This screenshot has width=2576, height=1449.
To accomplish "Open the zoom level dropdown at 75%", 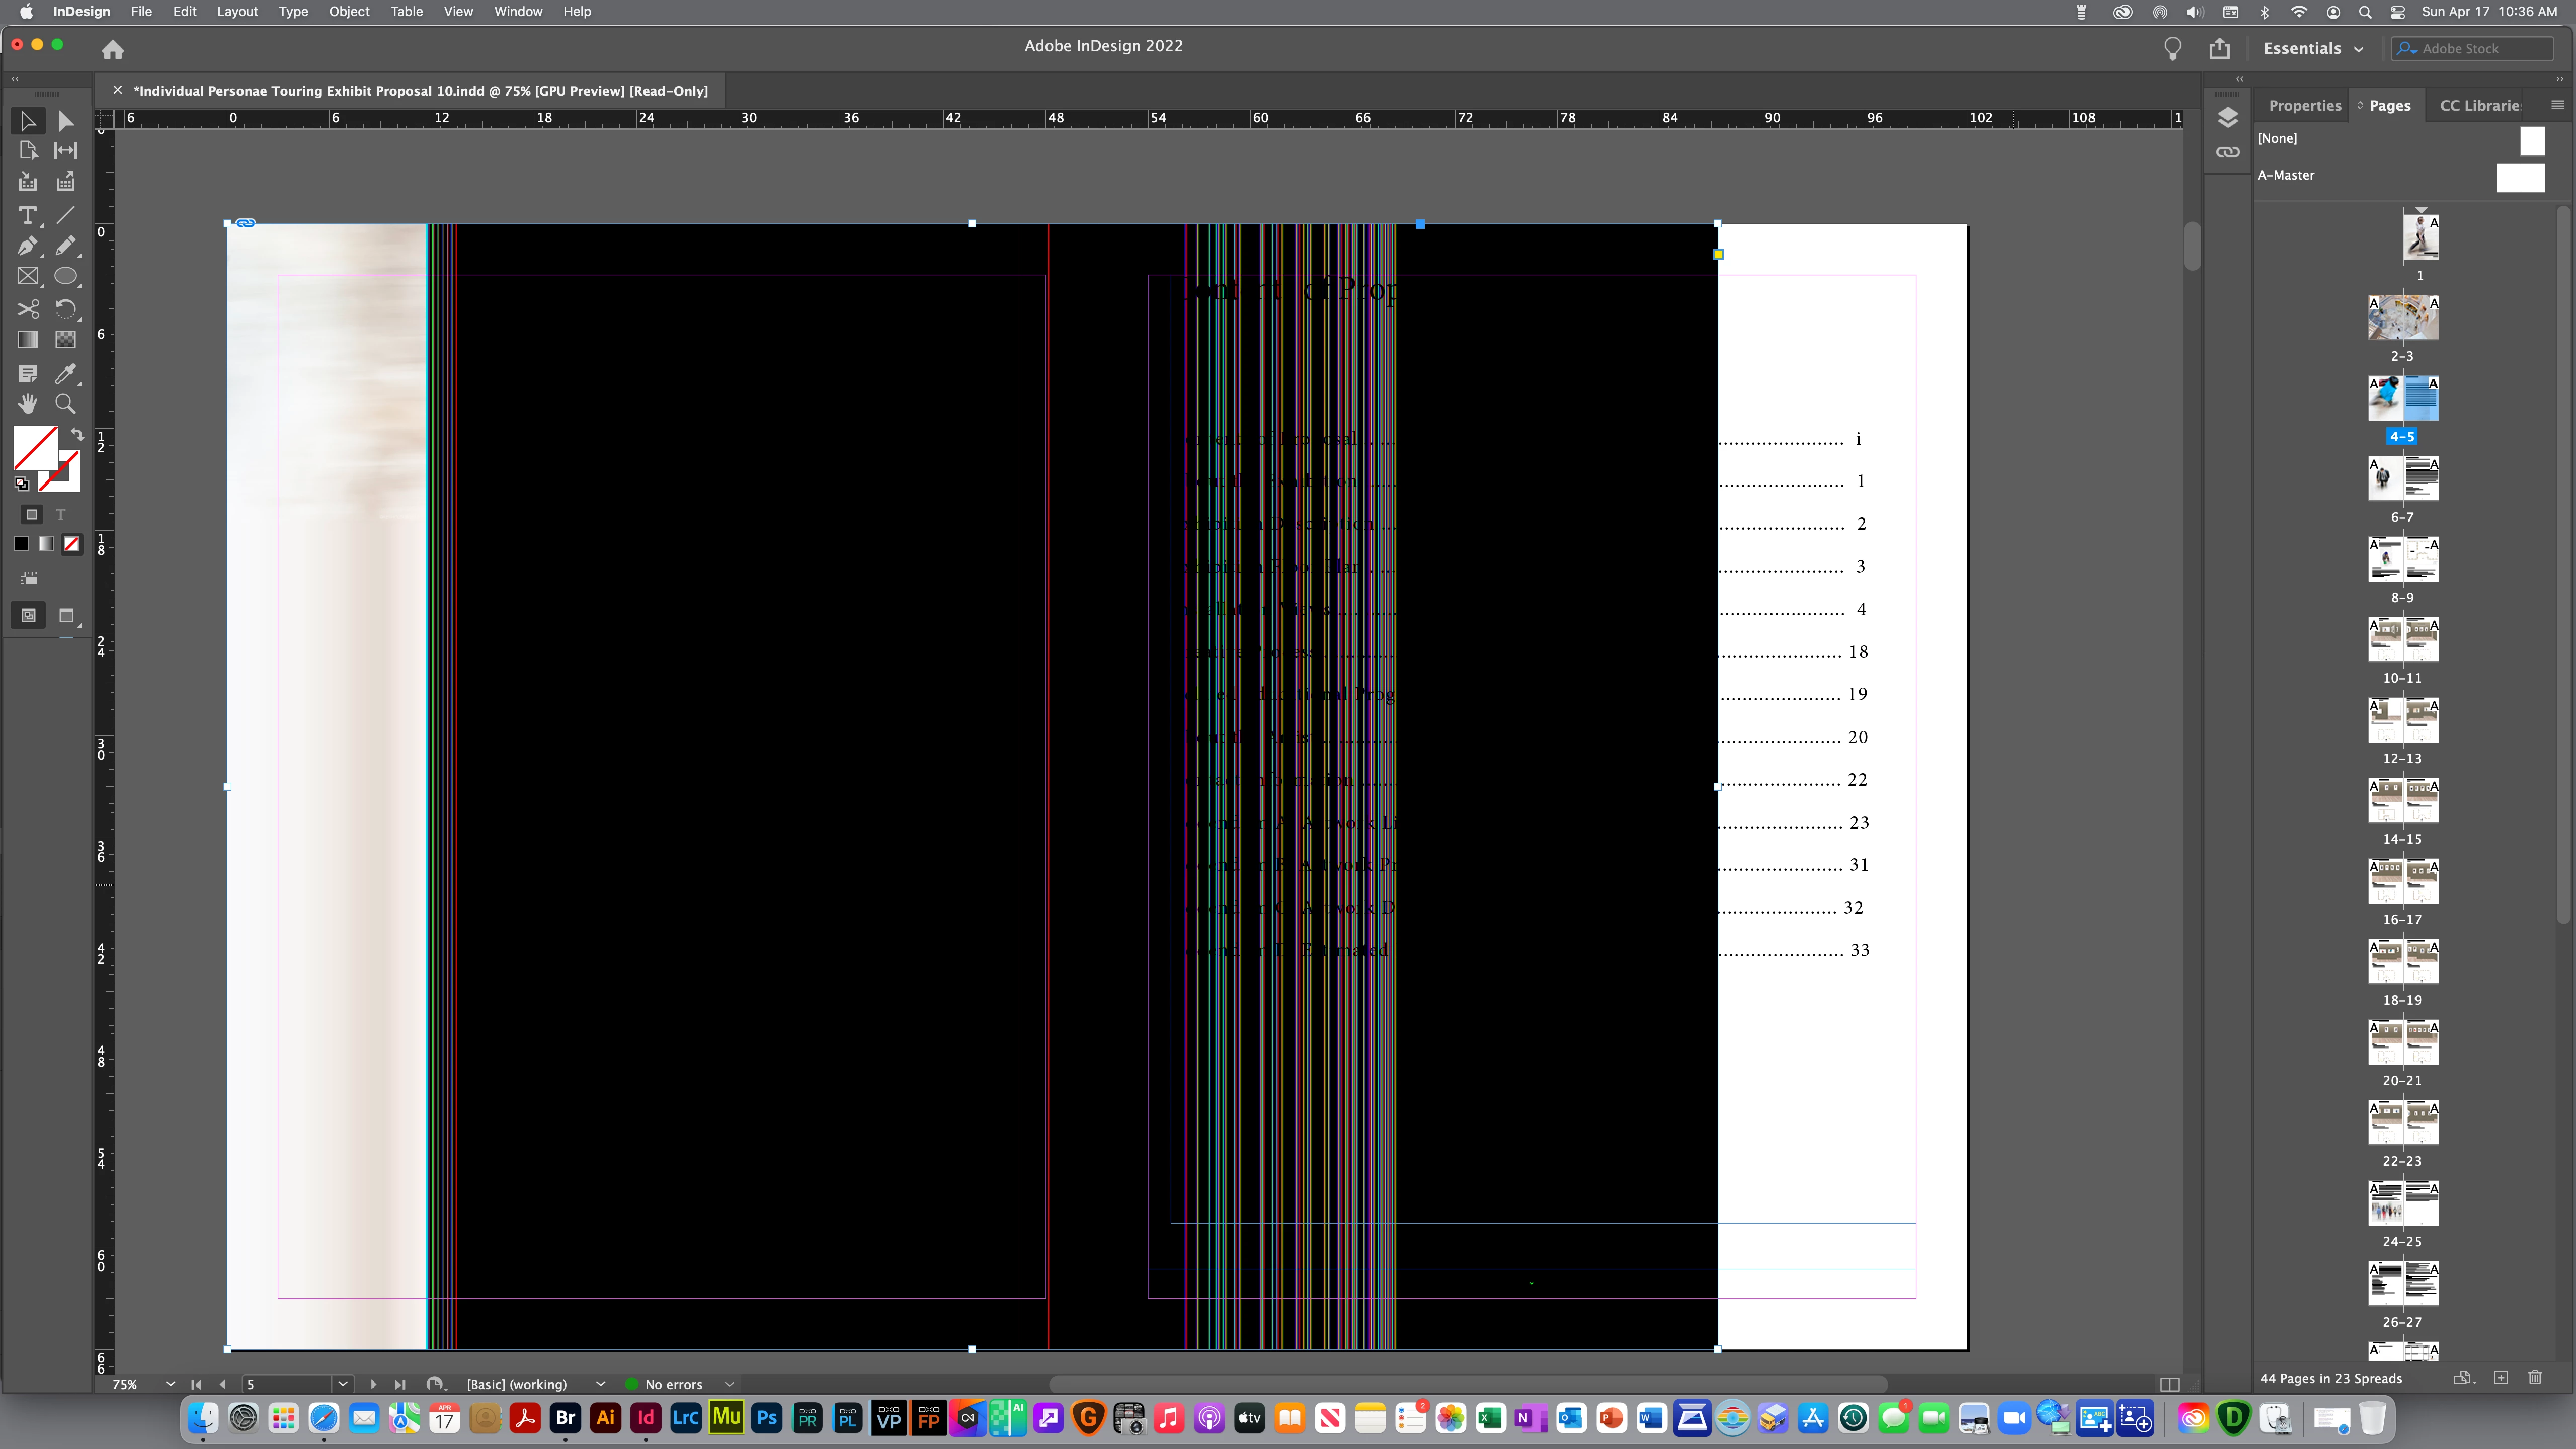I will pos(170,1384).
